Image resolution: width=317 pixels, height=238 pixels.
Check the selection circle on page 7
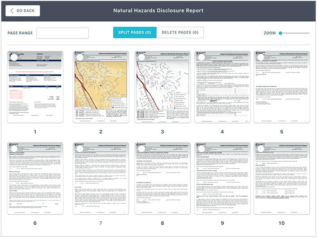coord(80,148)
